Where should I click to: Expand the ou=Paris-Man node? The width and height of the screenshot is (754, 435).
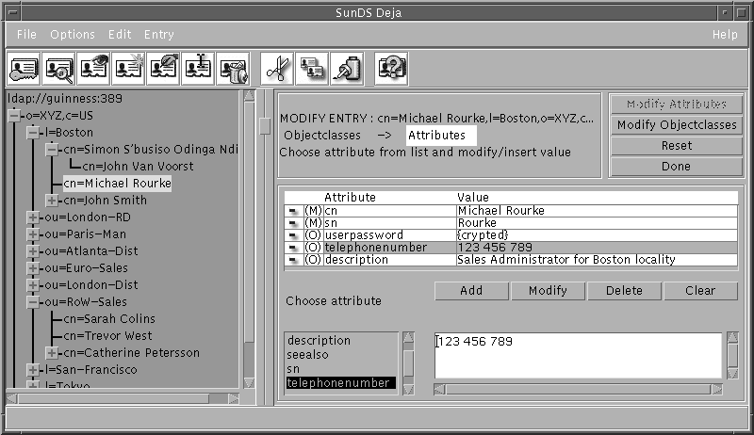click(33, 234)
